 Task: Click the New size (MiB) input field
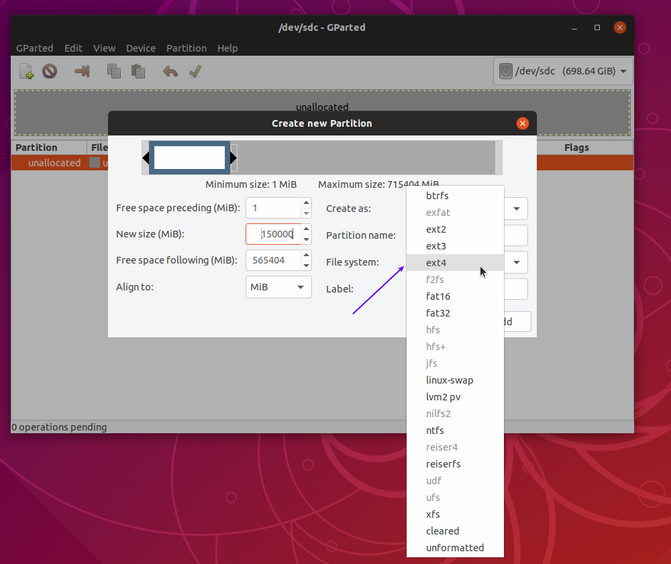point(272,234)
